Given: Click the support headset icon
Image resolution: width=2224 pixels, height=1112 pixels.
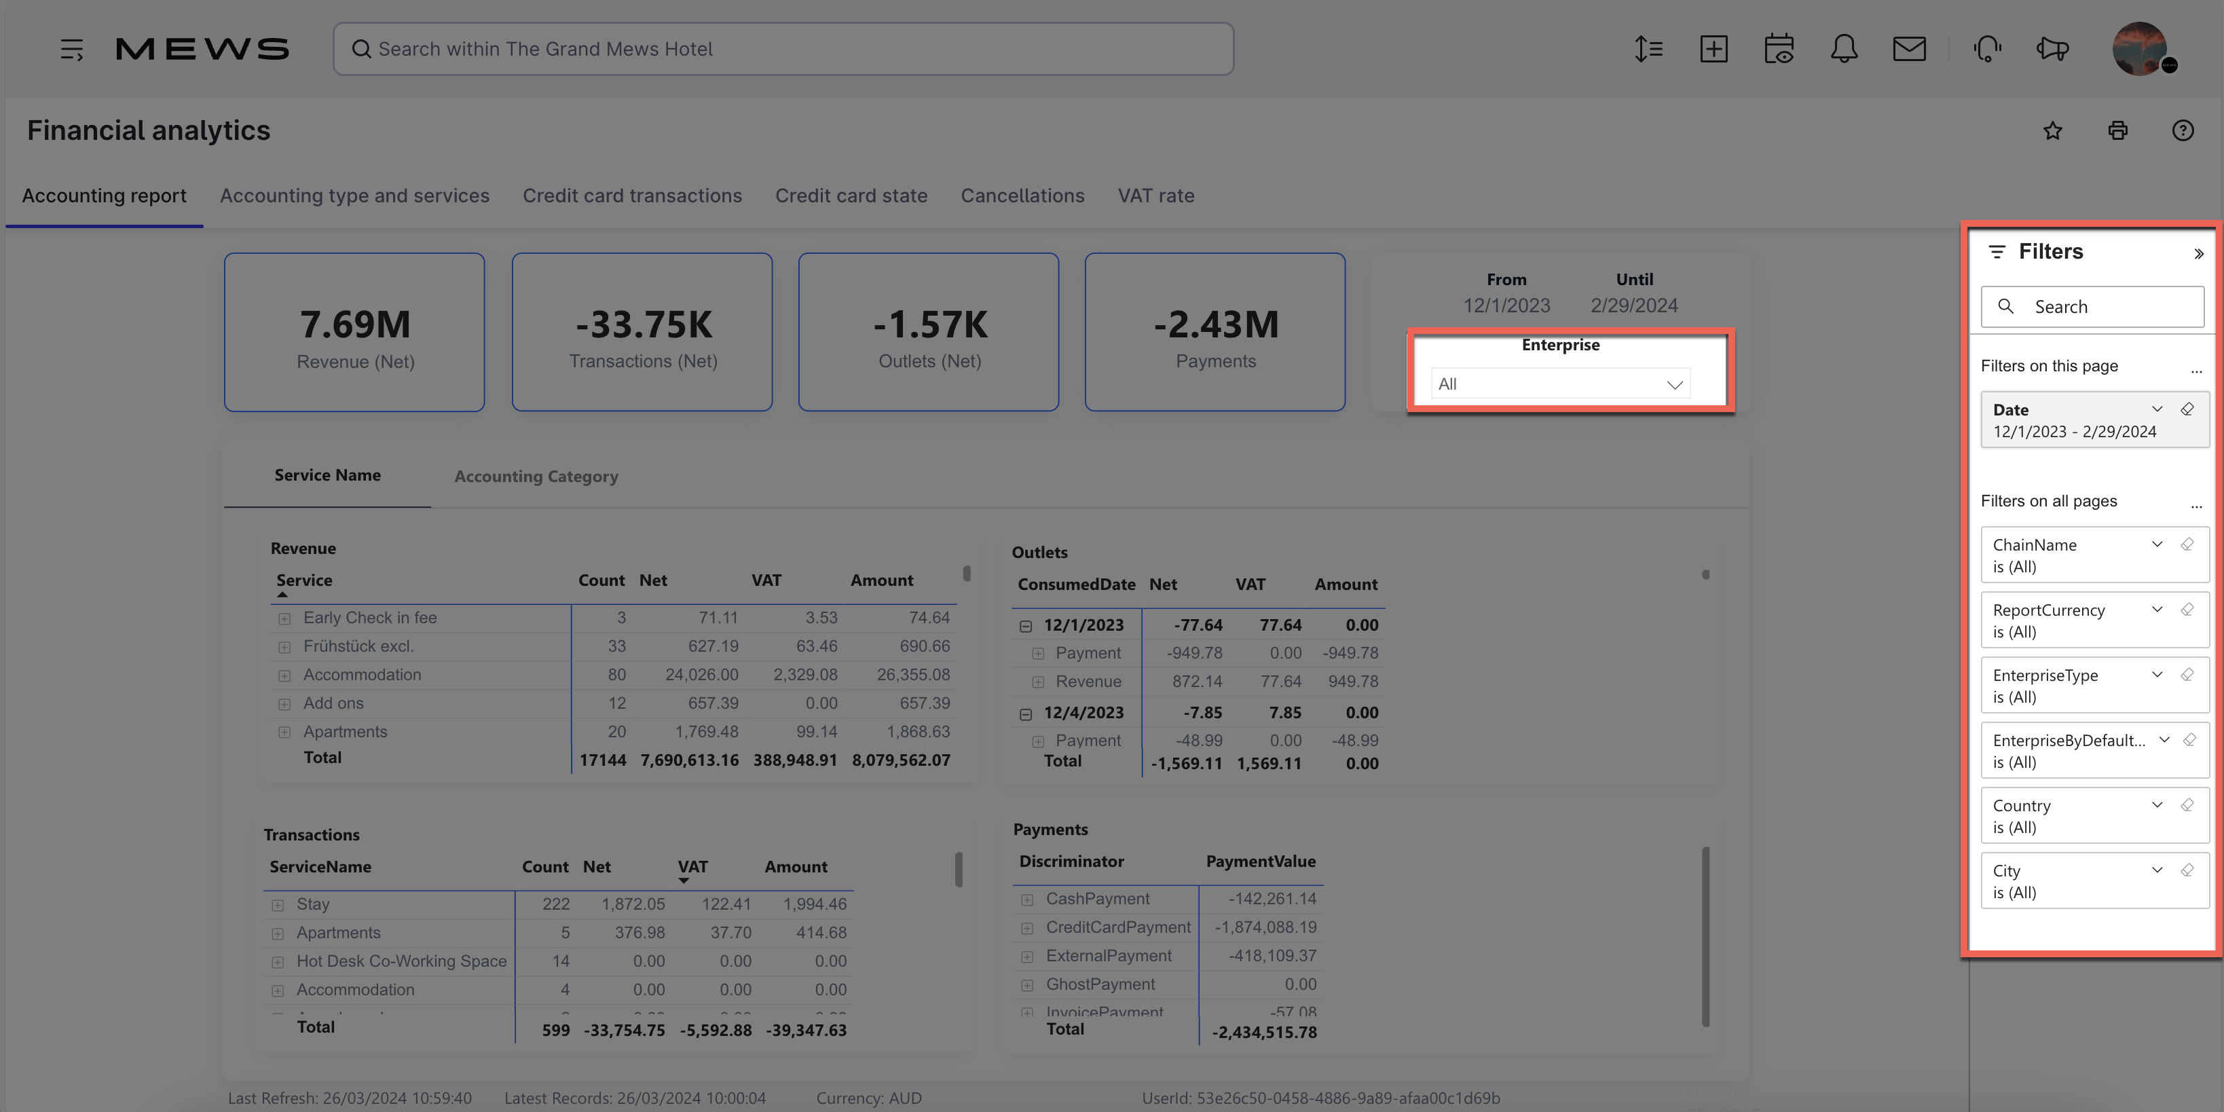Looking at the screenshot, I should [x=1988, y=49].
